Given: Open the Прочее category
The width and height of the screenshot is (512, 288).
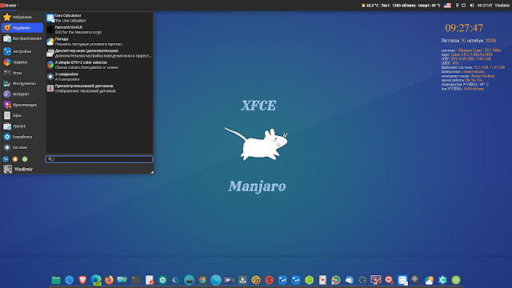Looking at the screenshot, I should pos(22,126).
